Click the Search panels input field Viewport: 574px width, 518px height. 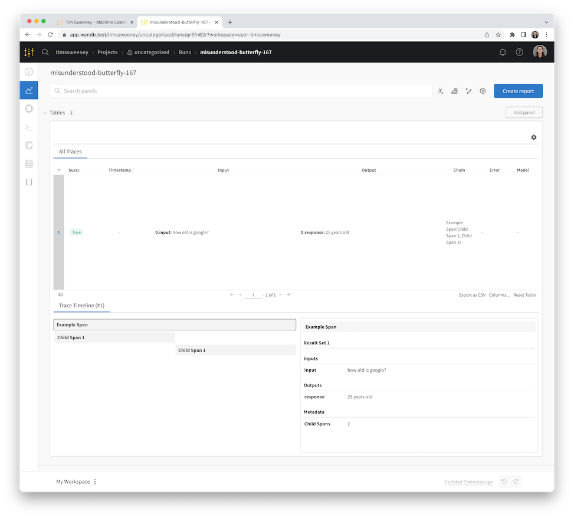[x=242, y=91]
